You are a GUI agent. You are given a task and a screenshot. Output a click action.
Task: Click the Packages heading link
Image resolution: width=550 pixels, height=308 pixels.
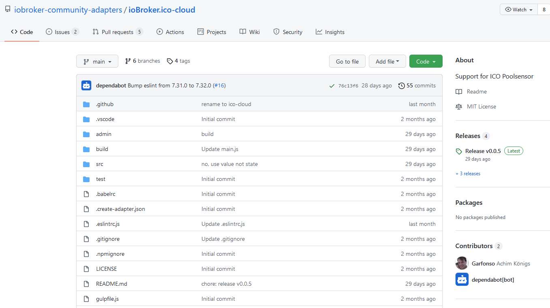469,203
